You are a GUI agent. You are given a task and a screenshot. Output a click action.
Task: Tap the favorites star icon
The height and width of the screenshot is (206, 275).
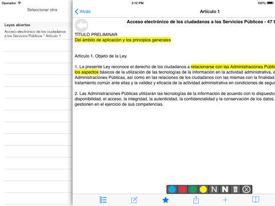[x=166, y=200]
